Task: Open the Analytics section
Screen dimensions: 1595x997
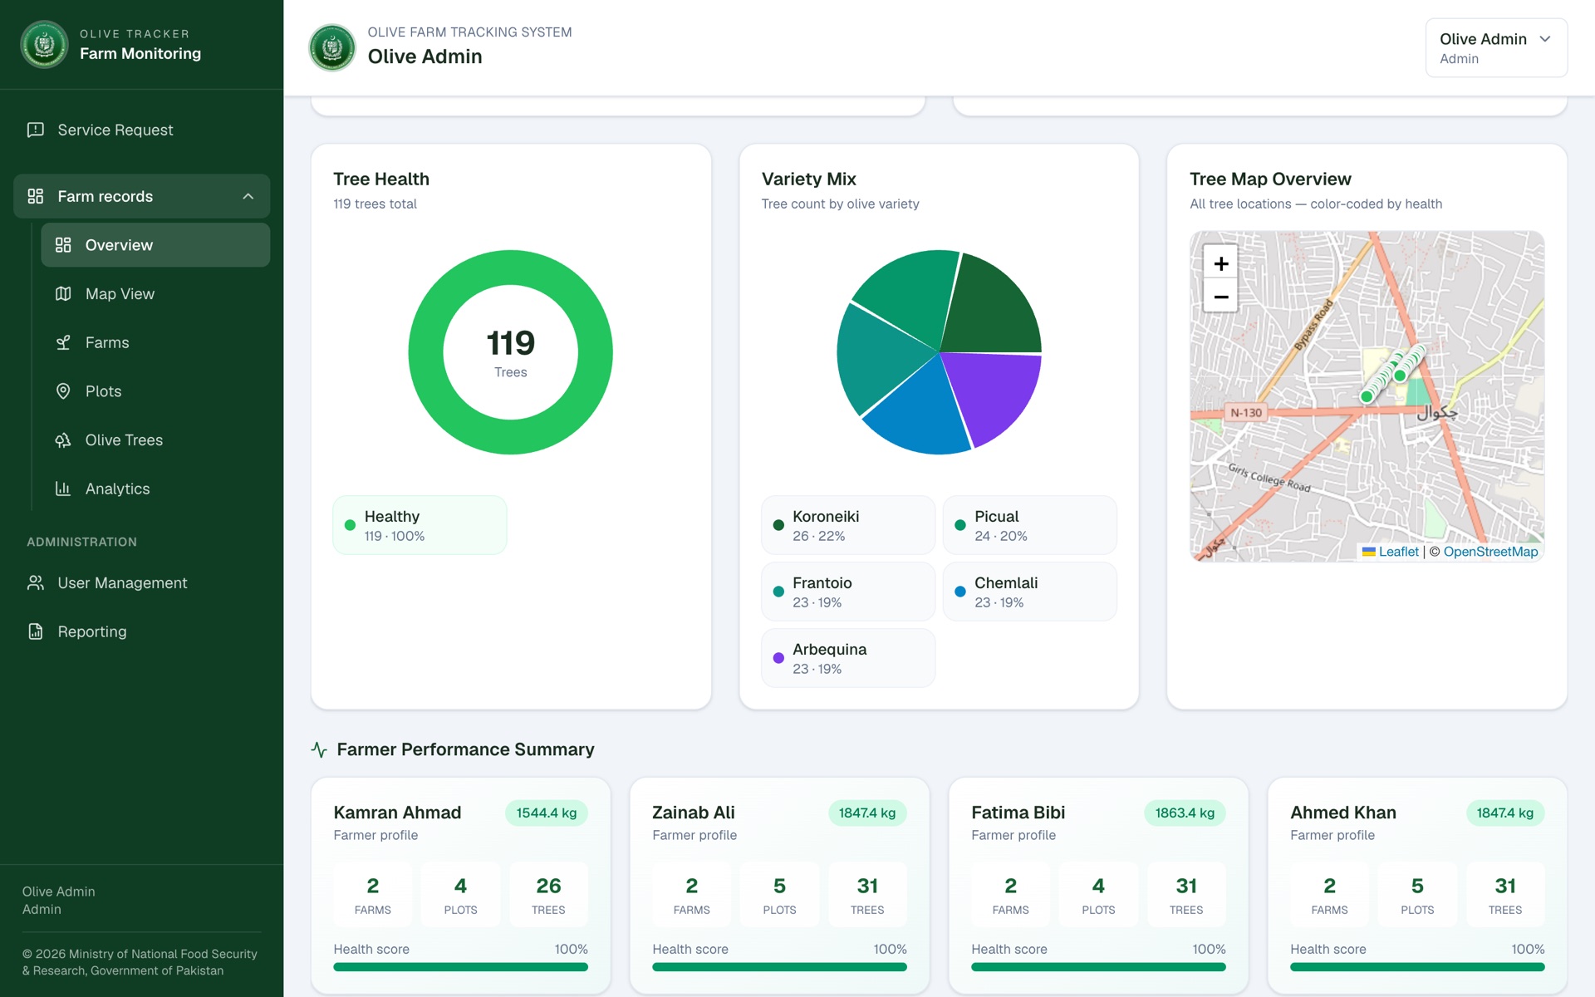Action: click(x=155, y=489)
